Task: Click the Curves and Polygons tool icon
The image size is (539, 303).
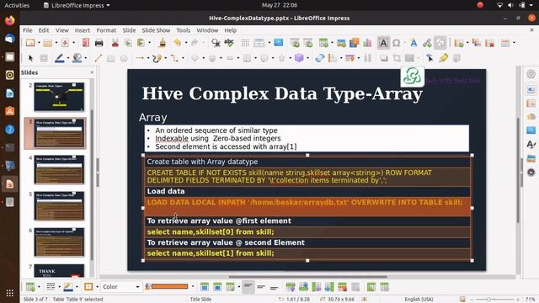Action: 157,58
